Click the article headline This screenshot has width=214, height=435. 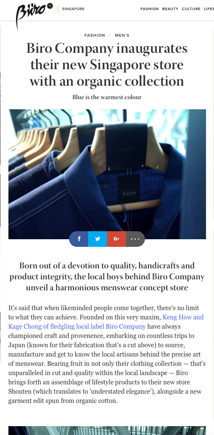[107, 65]
